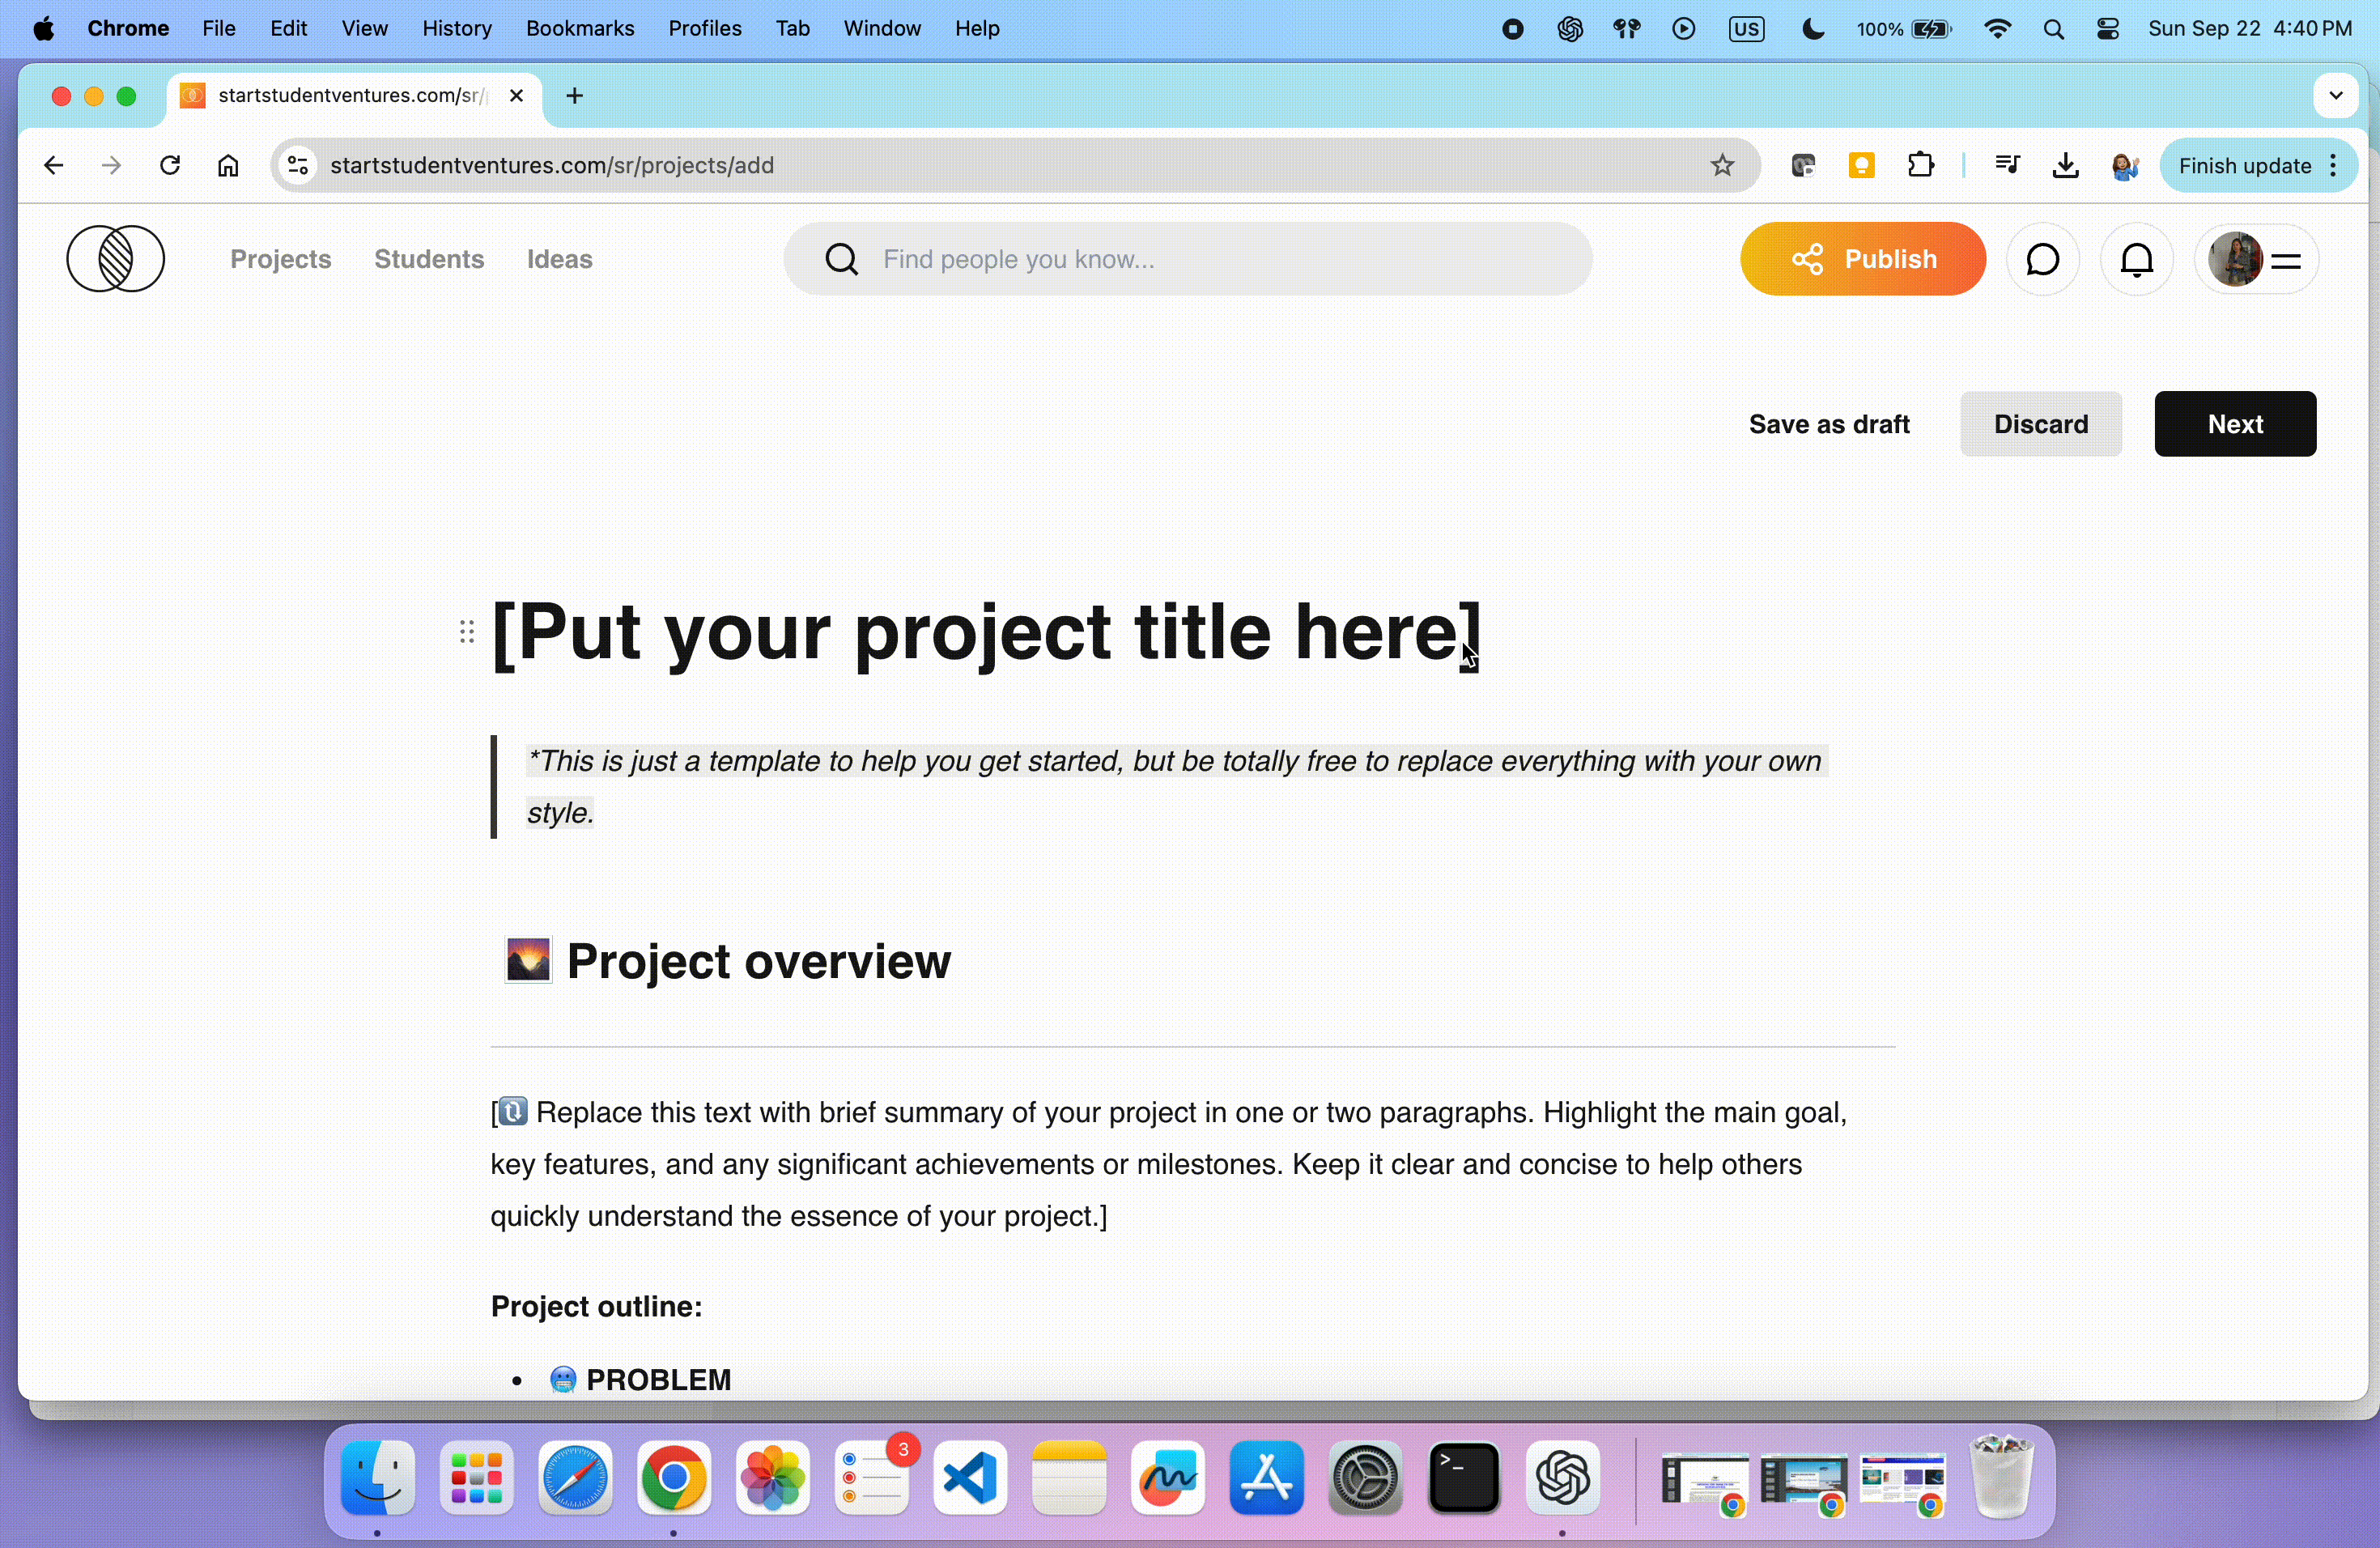Screen dimensions: 2380x1548
Task: Open macOS Control Center
Action: pyautogui.click(x=2107, y=28)
